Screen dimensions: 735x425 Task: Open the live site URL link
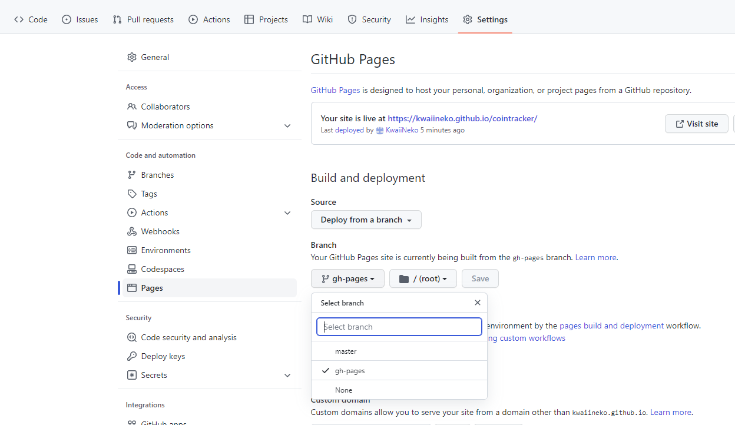pos(462,118)
